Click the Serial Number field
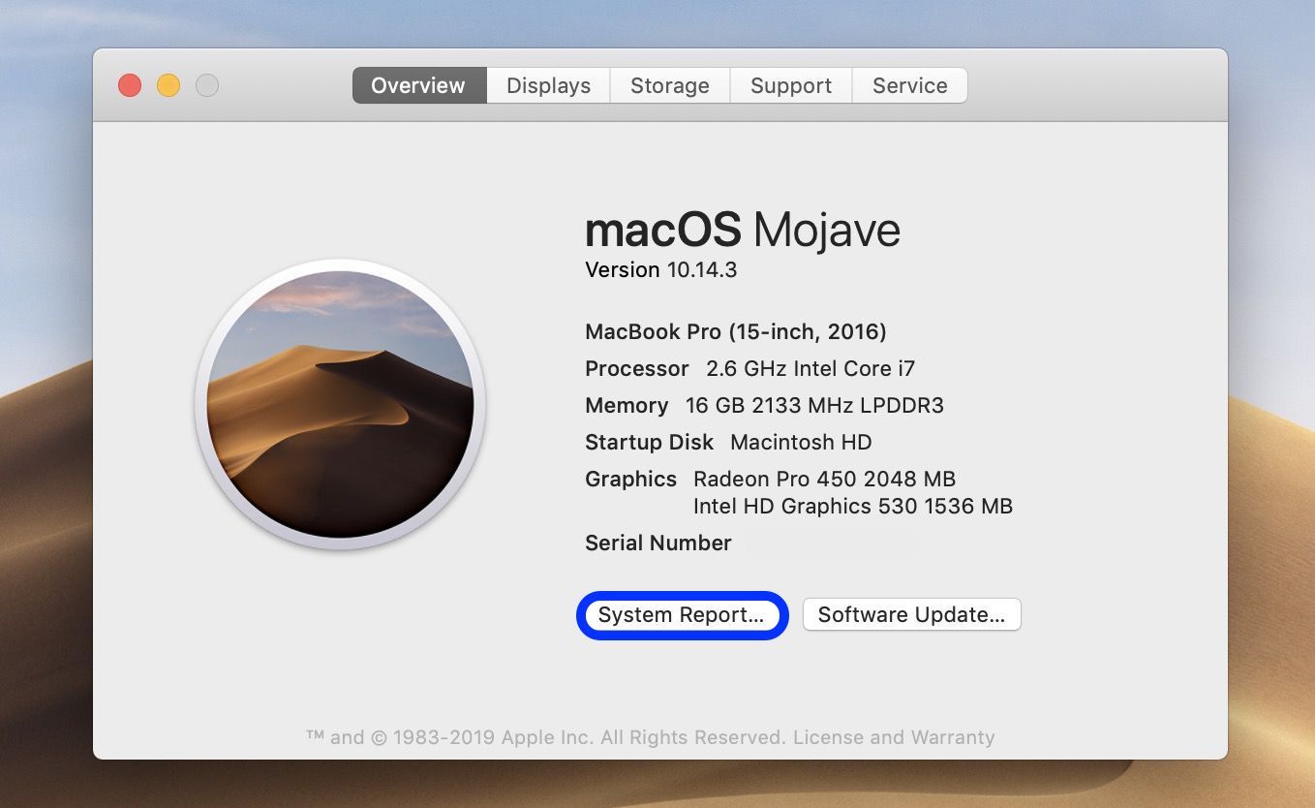1315x808 pixels. [657, 543]
